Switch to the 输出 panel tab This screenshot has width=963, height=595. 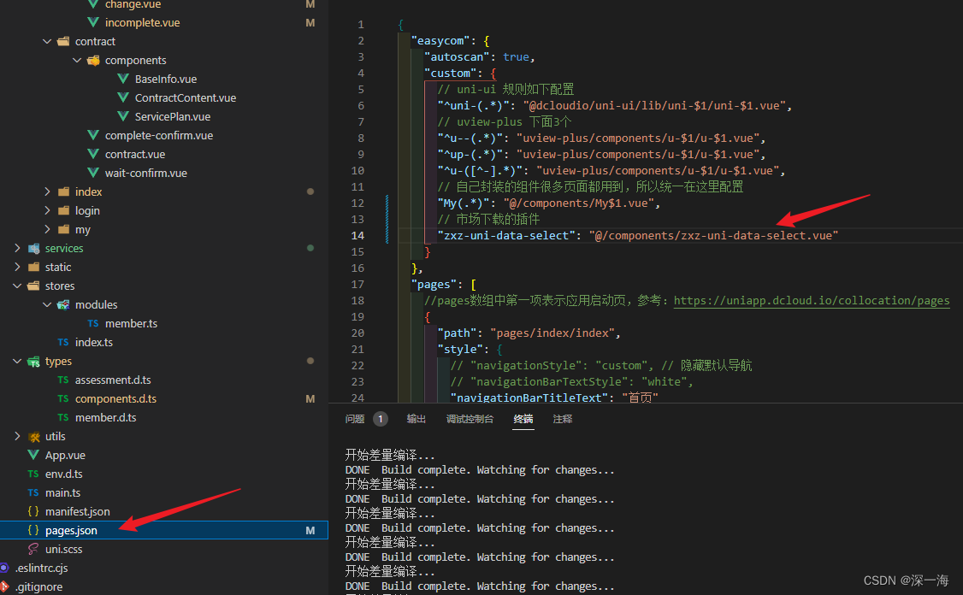click(x=417, y=419)
